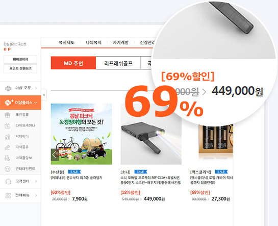Expand the 고객센터 arrow

tap(36, 181)
